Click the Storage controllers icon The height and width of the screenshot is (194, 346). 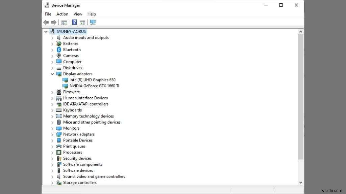59,183
